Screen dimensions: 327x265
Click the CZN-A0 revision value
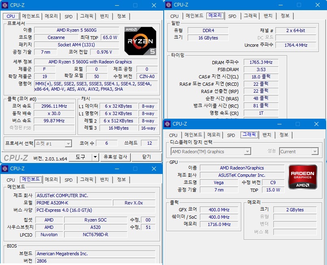(x=147, y=76)
